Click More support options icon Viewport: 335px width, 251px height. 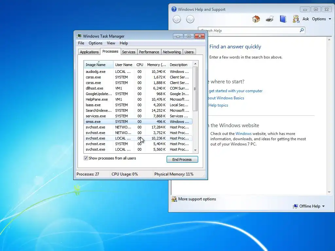174,199
